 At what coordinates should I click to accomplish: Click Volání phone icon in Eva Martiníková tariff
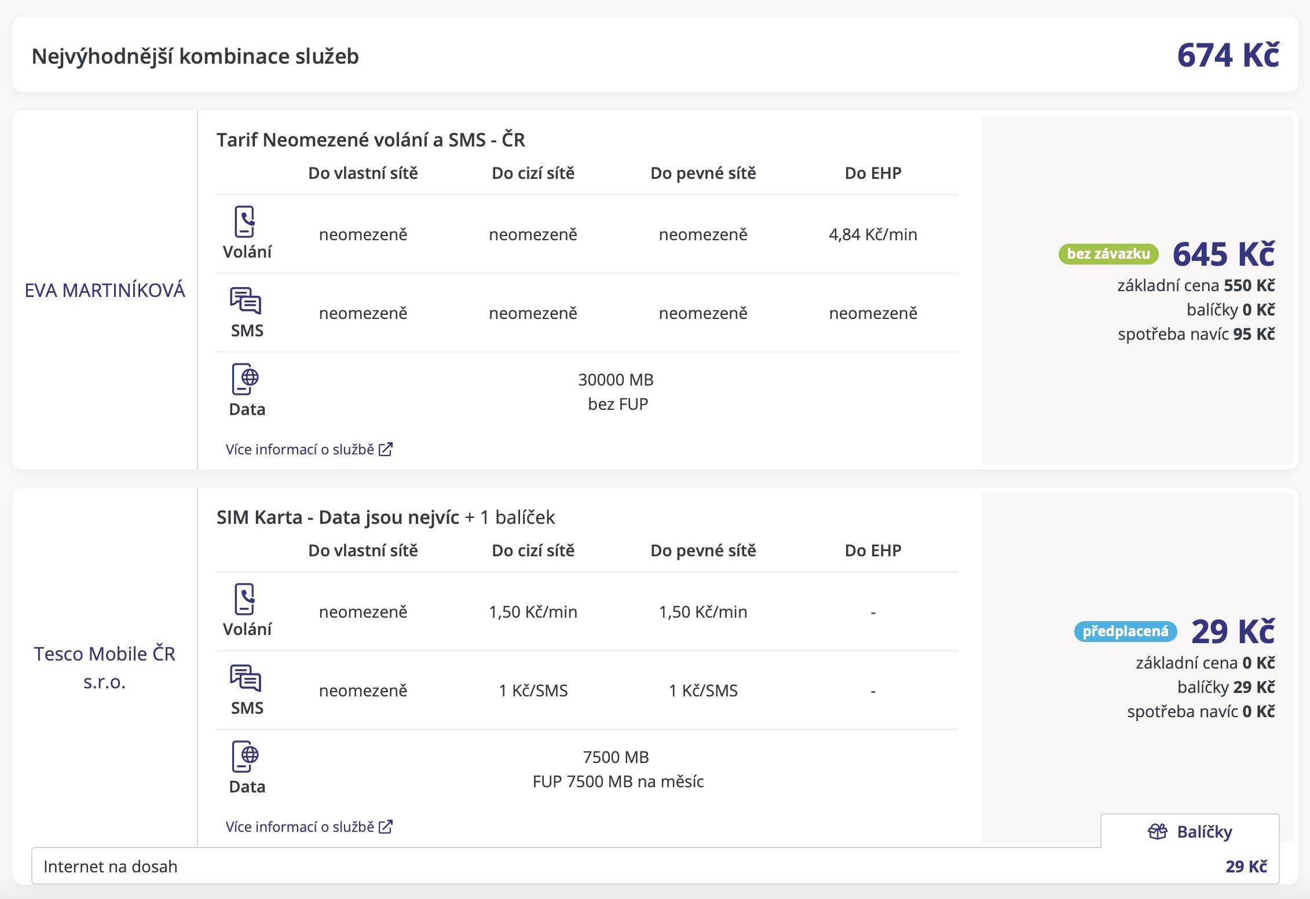[244, 222]
